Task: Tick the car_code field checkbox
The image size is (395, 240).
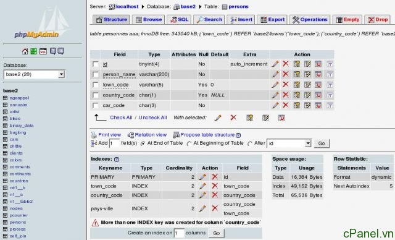Action: 96,106
